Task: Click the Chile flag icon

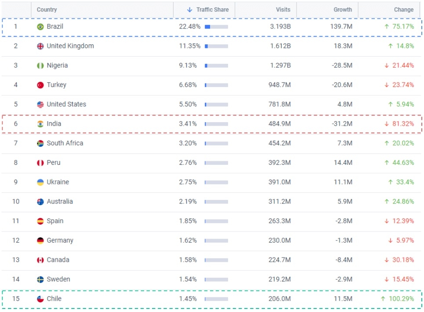Action: [40, 299]
